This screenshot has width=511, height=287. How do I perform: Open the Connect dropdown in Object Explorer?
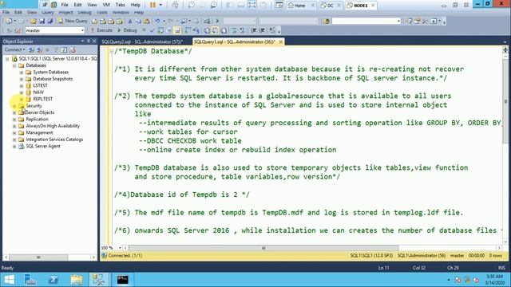[x=15, y=49]
